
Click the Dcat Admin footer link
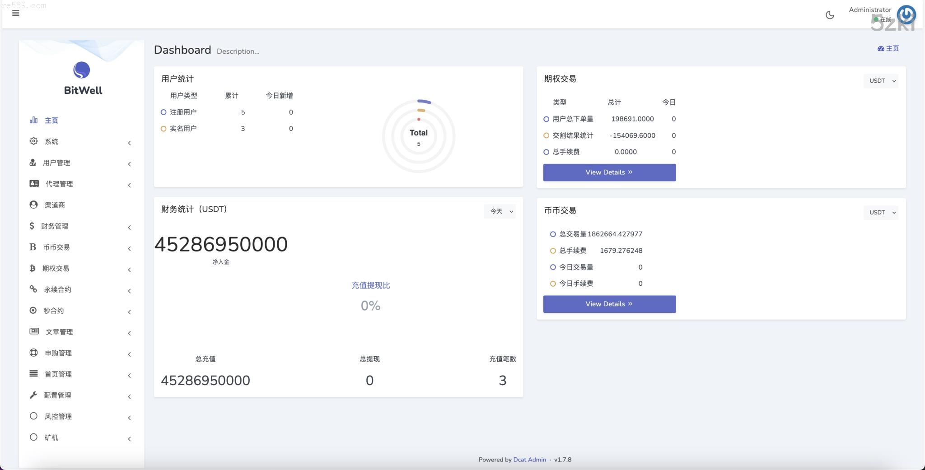(x=529, y=460)
